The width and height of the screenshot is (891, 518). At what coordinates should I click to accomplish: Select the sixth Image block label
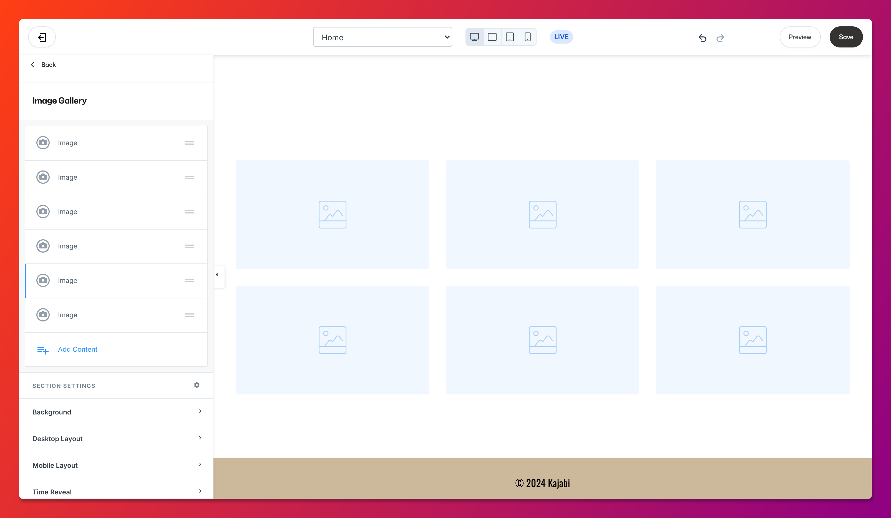click(x=67, y=315)
